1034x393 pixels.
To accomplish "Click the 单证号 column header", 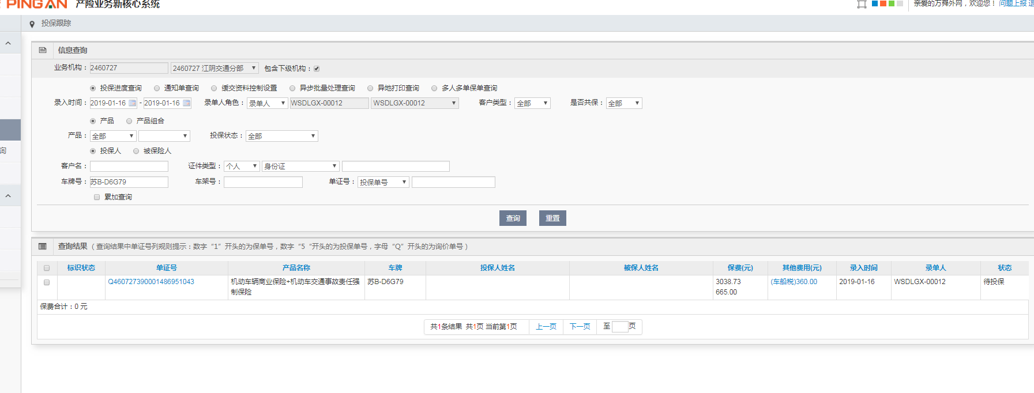I will pyautogui.click(x=167, y=268).
